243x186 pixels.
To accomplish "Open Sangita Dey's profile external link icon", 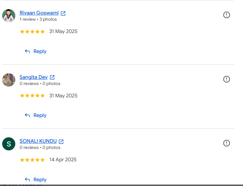I will point(52,77).
